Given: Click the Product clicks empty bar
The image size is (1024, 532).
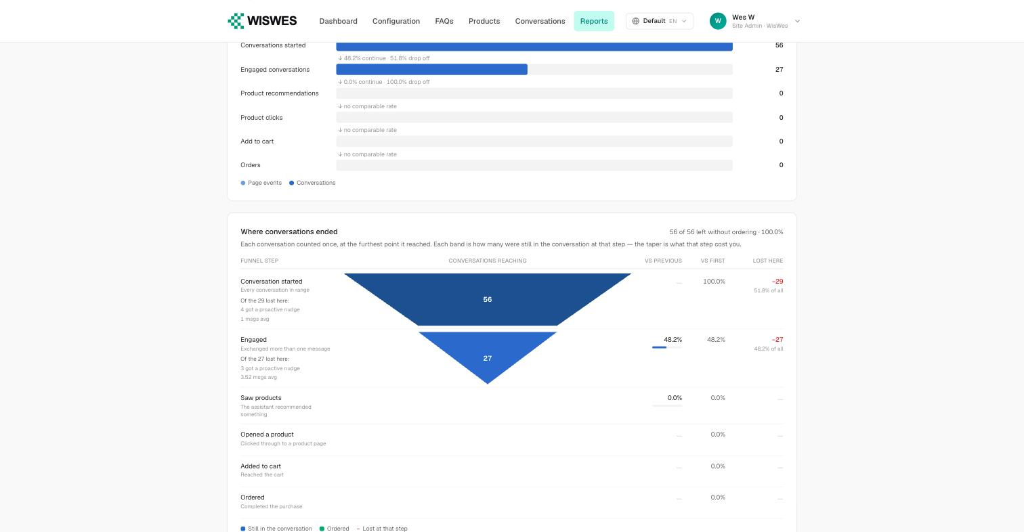Looking at the screenshot, I should click(x=534, y=117).
